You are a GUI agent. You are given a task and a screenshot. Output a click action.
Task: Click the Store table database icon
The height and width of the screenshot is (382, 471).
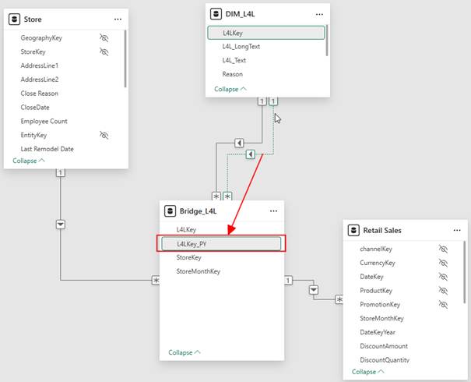point(15,18)
